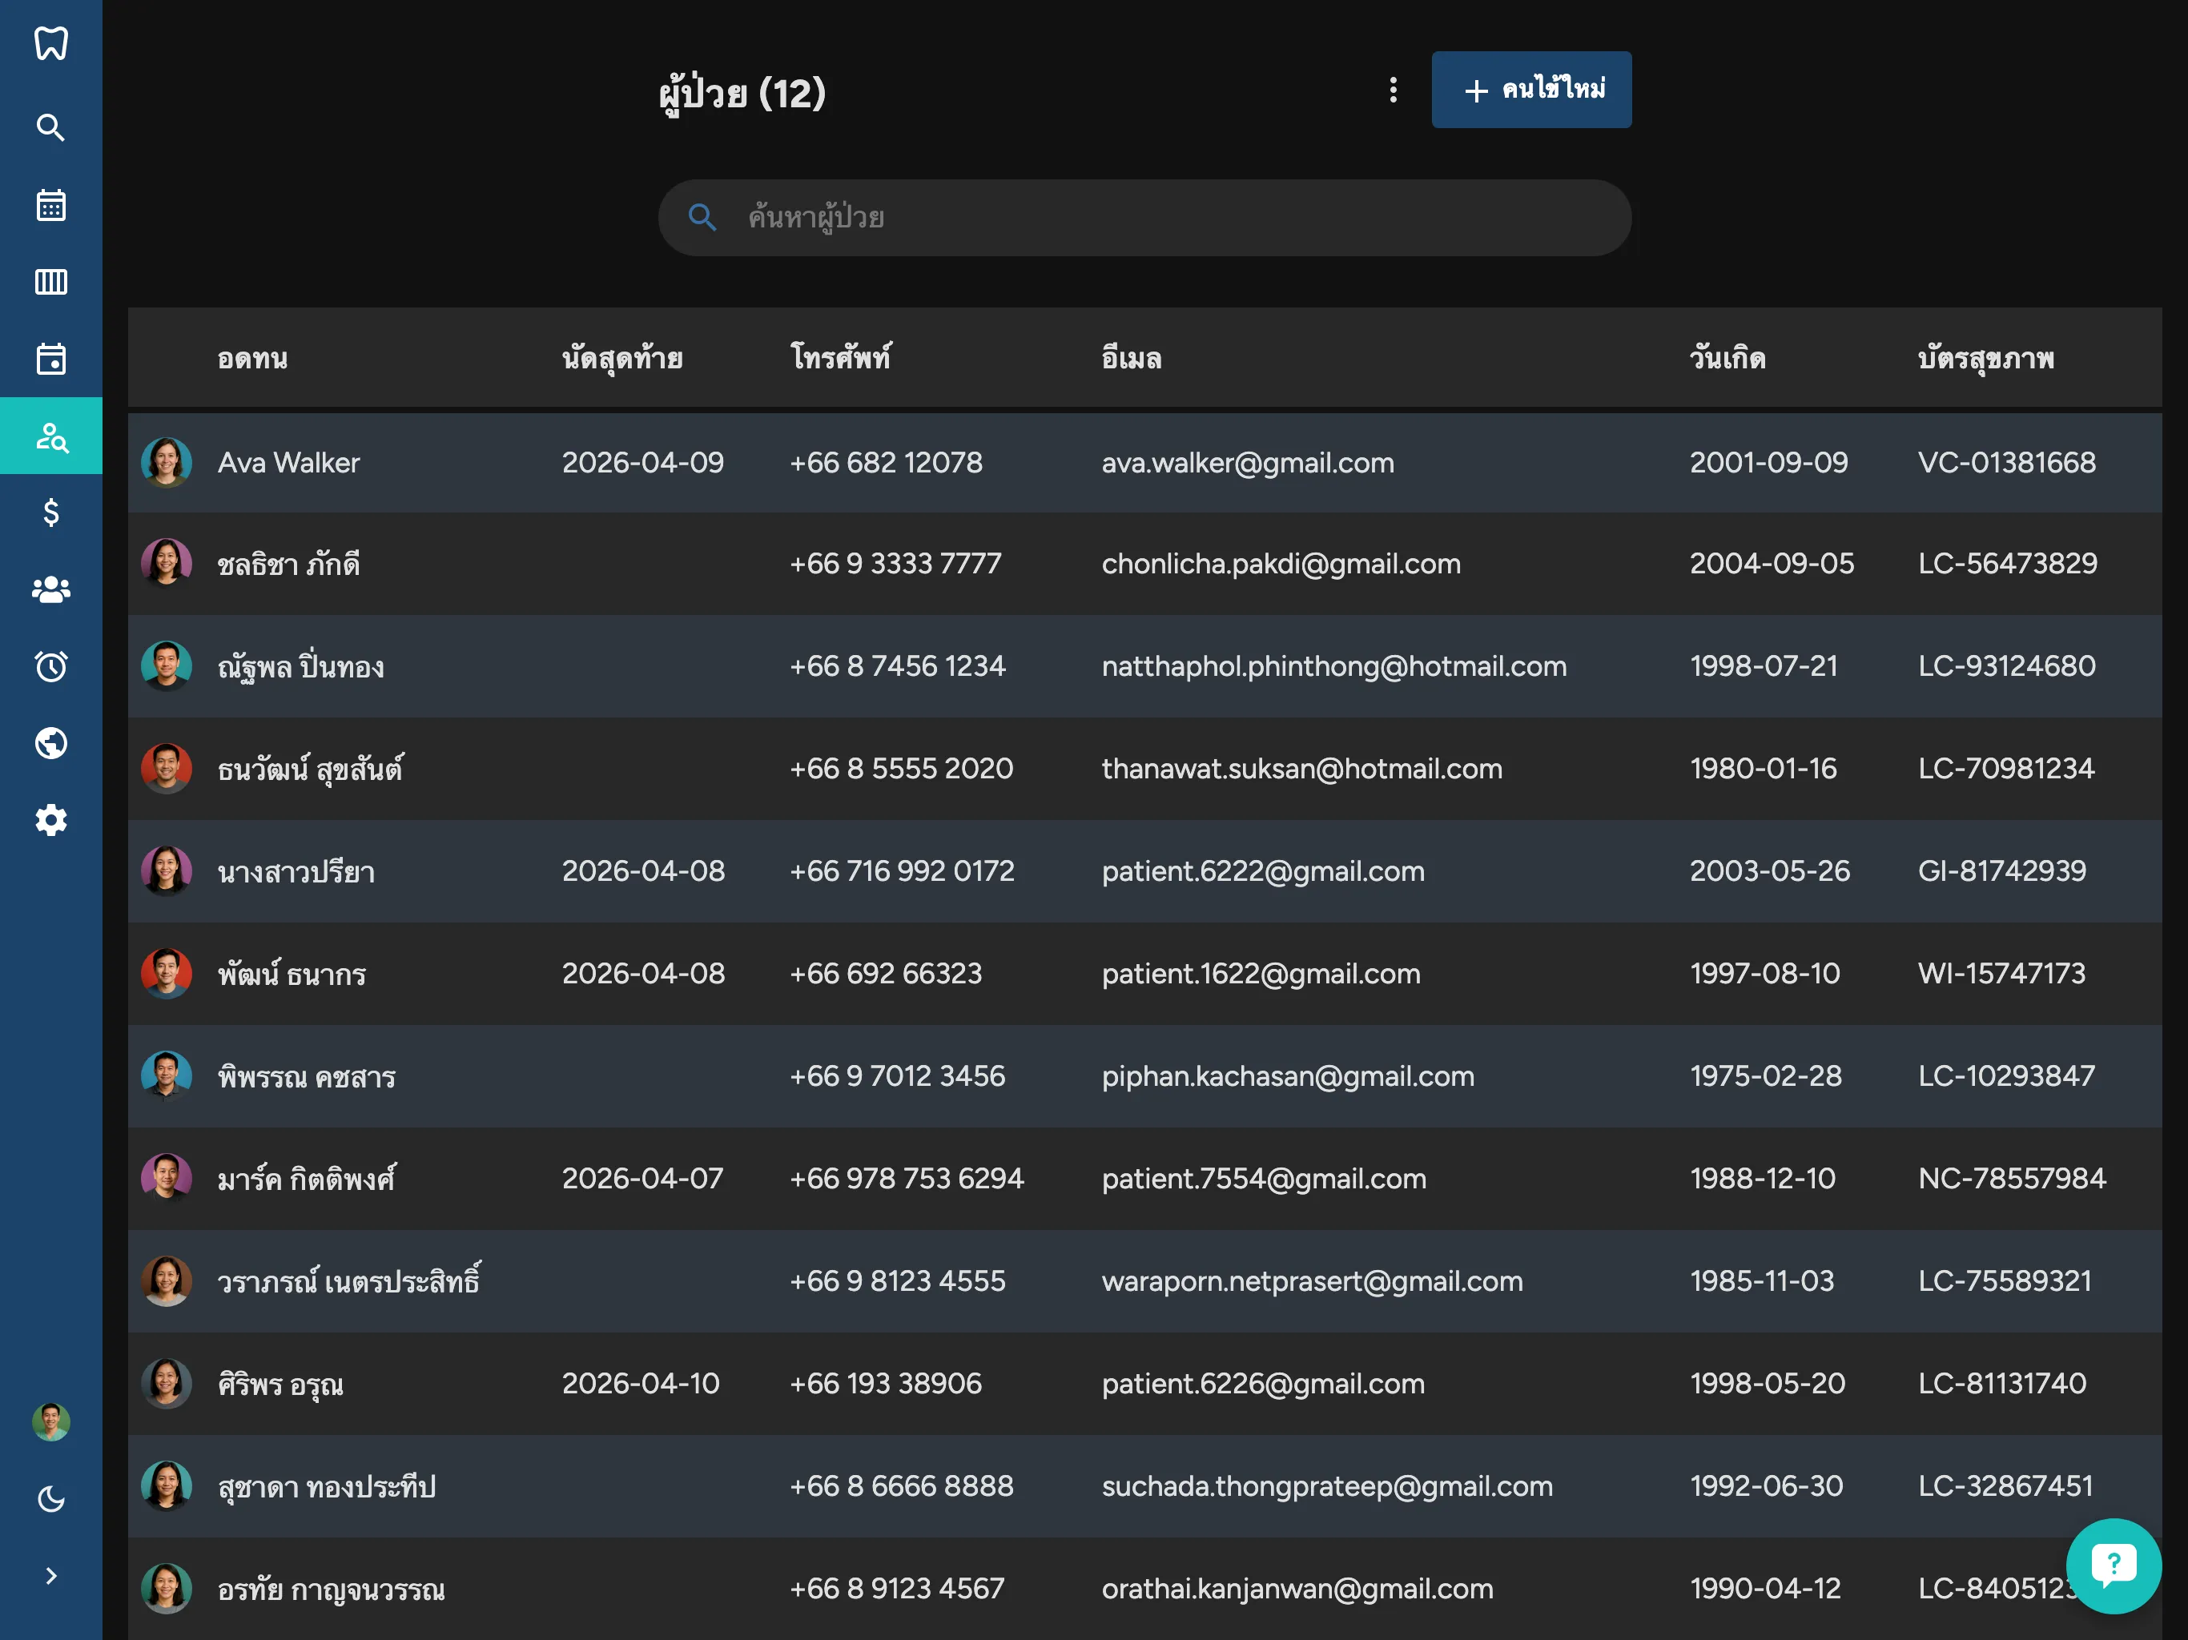The width and height of the screenshot is (2188, 1640).
Task: Click the avatar of ธนวัฒน์ สุขสันต์
Action: pyautogui.click(x=166, y=769)
